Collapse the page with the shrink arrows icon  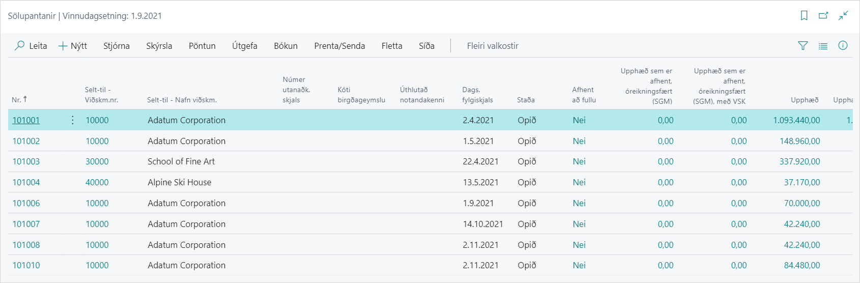(843, 16)
